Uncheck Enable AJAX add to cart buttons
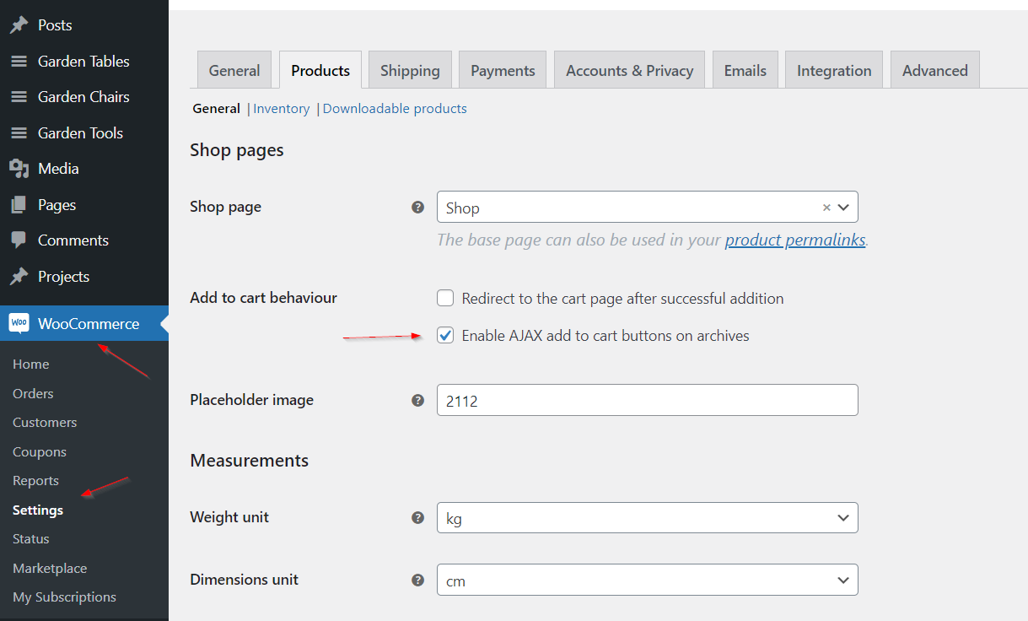The width and height of the screenshot is (1028, 621). pyautogui.click(x=445, y=336)
